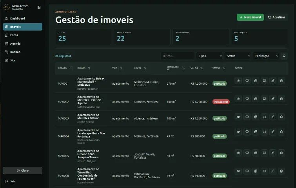Edit MA0001 with pencil icon
Viewport: 296px width, 188px height.
pos(273,81)
